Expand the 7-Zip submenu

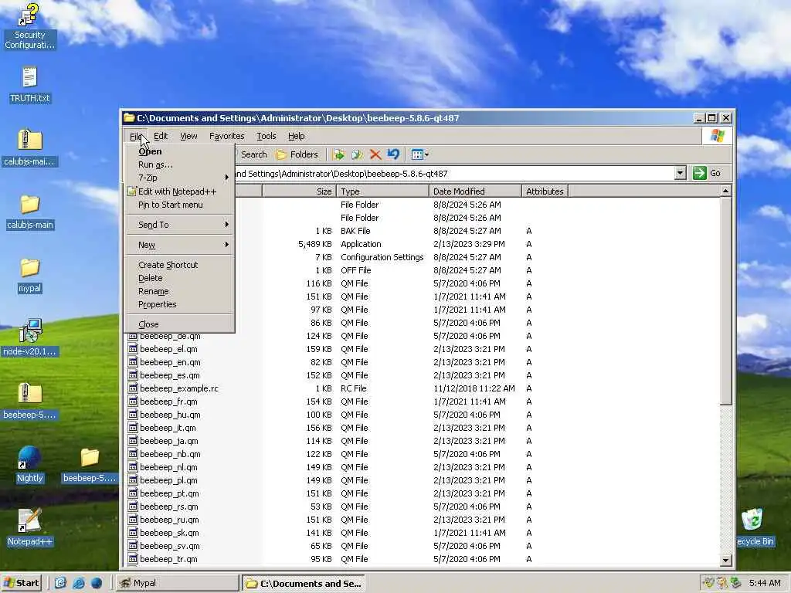pyautogui.click(x=179, y=178)
